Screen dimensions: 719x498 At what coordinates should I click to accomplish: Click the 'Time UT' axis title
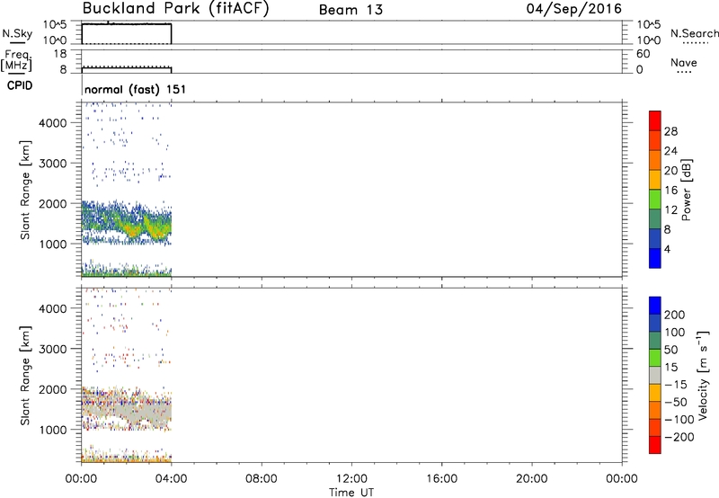click(x=351, y=493)
